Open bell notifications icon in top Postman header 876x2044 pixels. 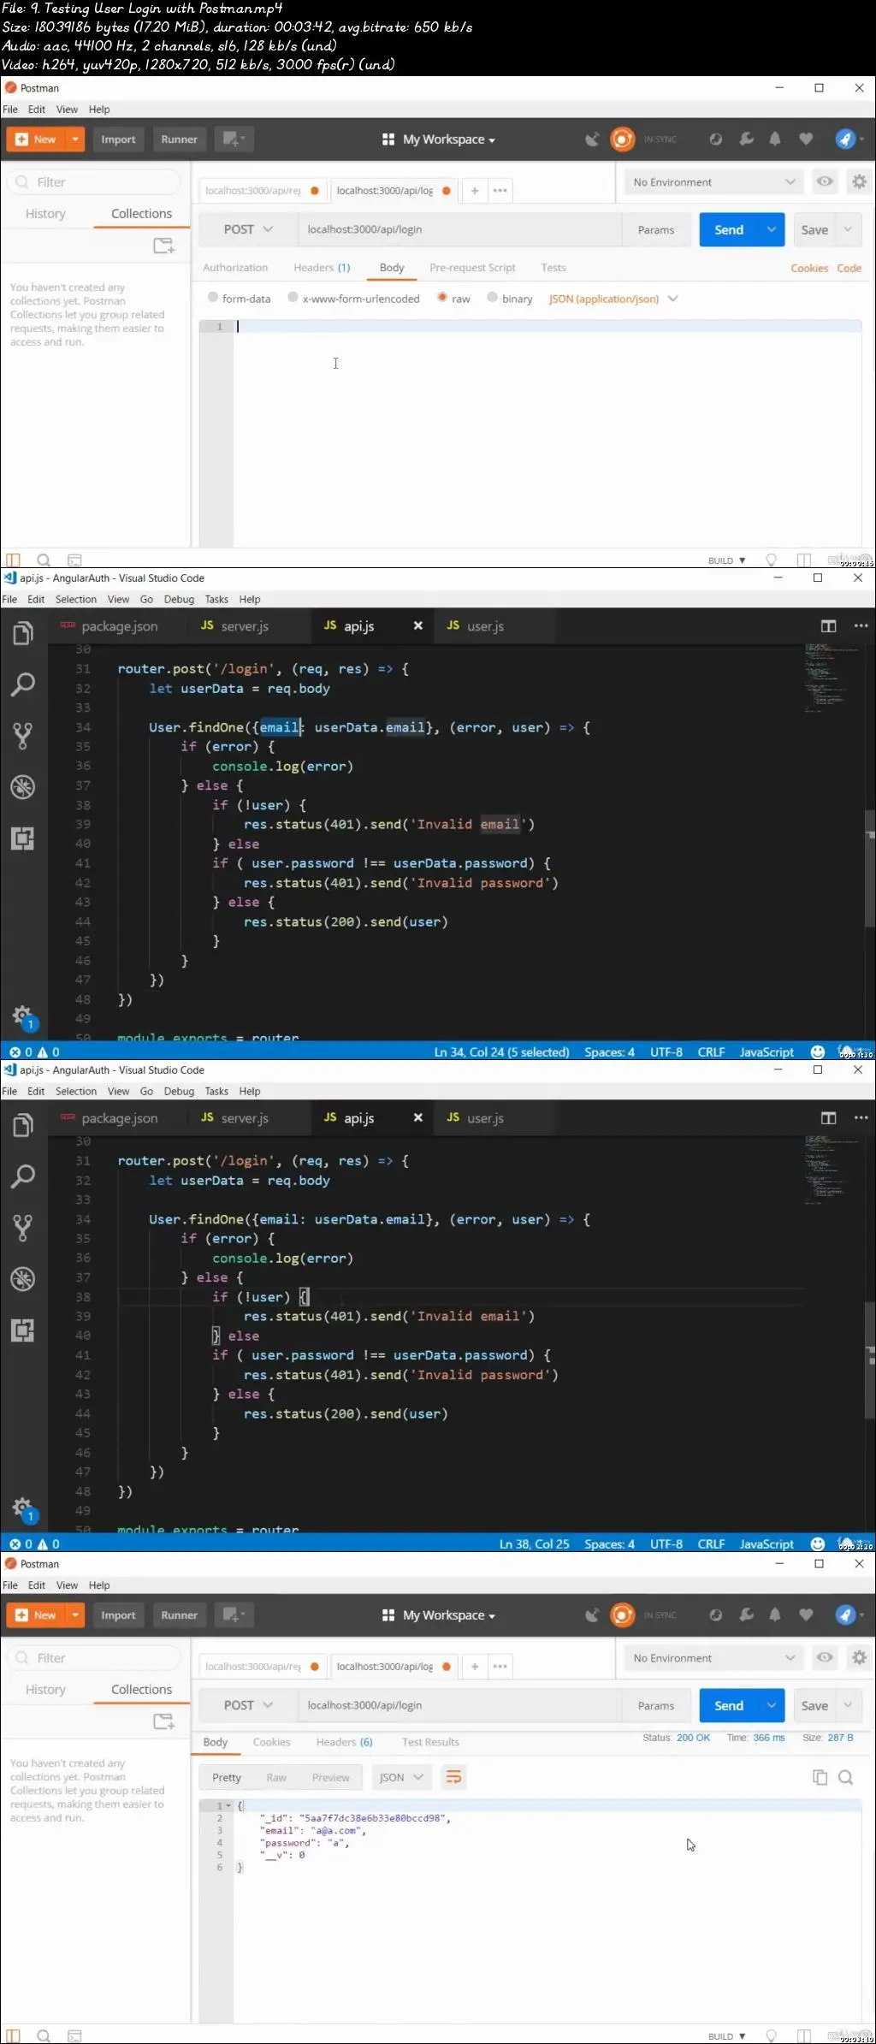[775, 139]
